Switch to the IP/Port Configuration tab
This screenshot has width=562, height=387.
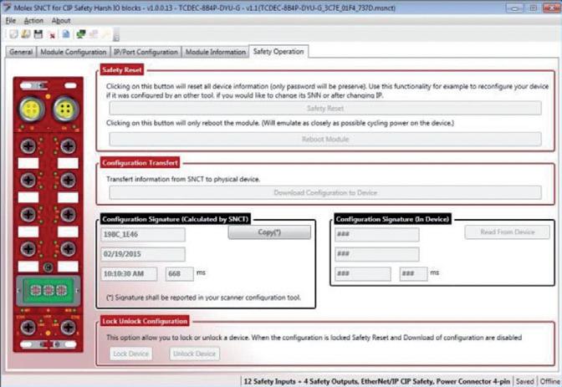[146, 52]
